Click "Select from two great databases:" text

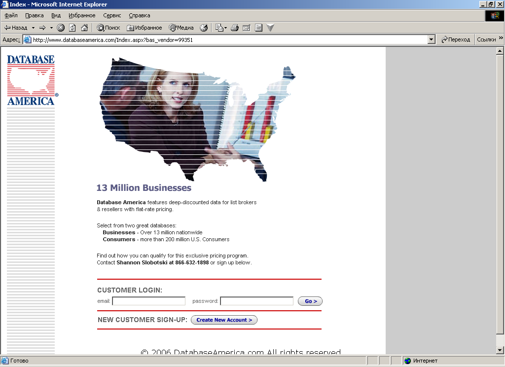tap(137, 225)
